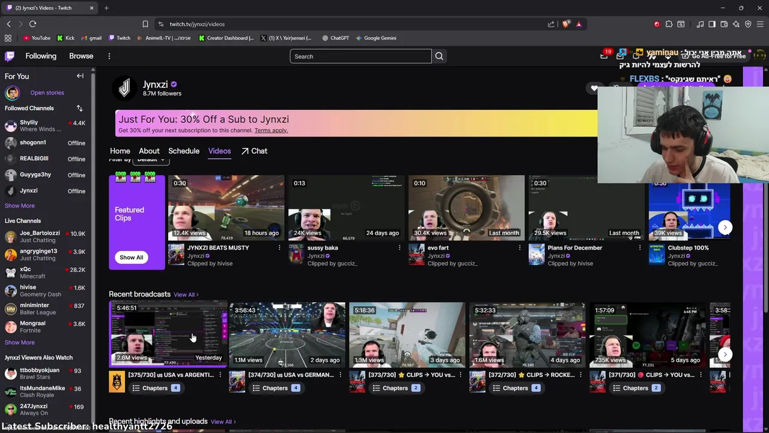Screen dimensions: 769x433
Task: Click the share icon in the address bar
Action: pyautogui.click(x=551, y=24)
